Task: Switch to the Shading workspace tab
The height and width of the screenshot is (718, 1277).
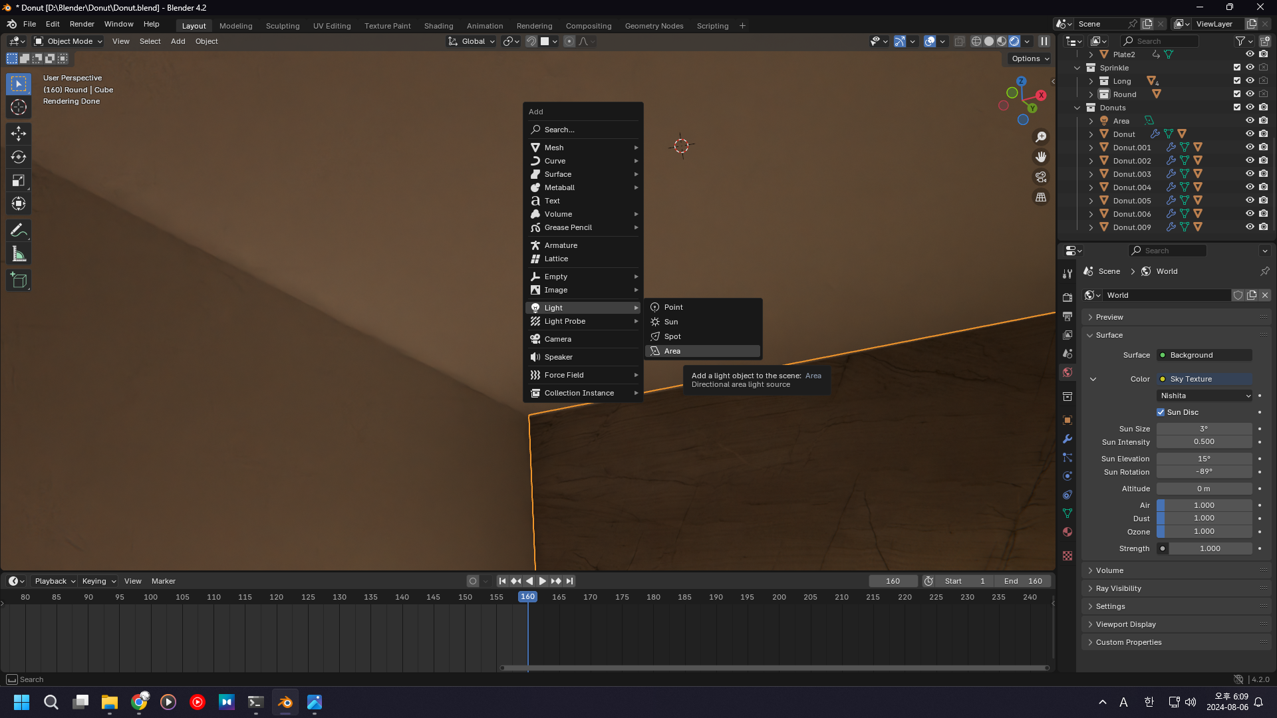Action: pyautogui.click(x=438, y=26)
